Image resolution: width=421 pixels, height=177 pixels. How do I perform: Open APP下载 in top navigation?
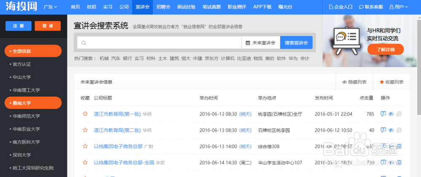(262, 7)
